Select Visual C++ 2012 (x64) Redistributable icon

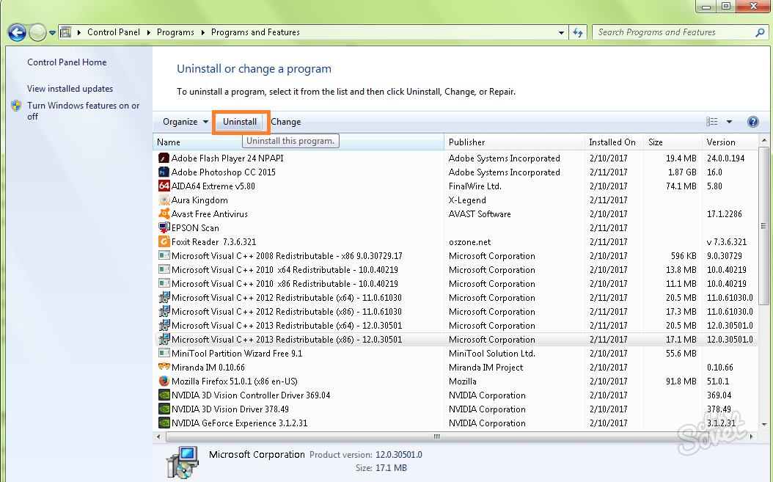(x=164, y=297)
